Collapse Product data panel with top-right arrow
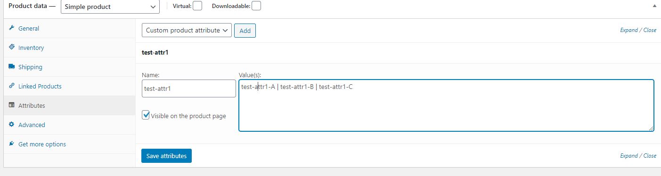The width and height of the screenshot is (661, 176). [654, 7]
